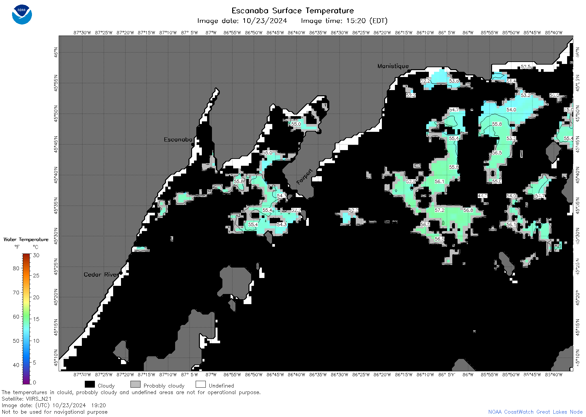Image resolution: width=586 pixels, height=417 pixels.
Task: Click the 15 Celsius scale tick label
Action: [x=36, y=319]
